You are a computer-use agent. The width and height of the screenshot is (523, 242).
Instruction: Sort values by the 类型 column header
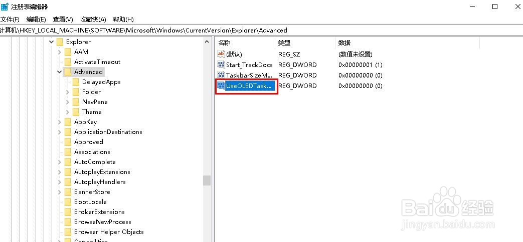point(305,43)
